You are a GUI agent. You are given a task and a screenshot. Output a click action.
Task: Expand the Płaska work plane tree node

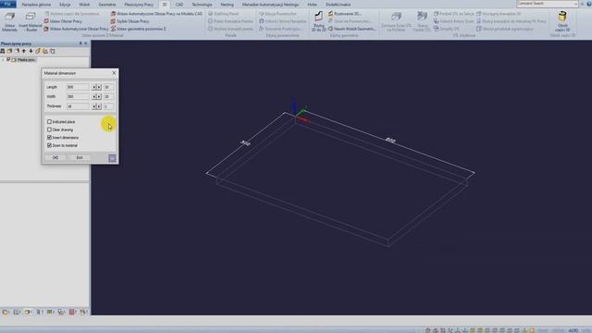[x=3, y=59]
